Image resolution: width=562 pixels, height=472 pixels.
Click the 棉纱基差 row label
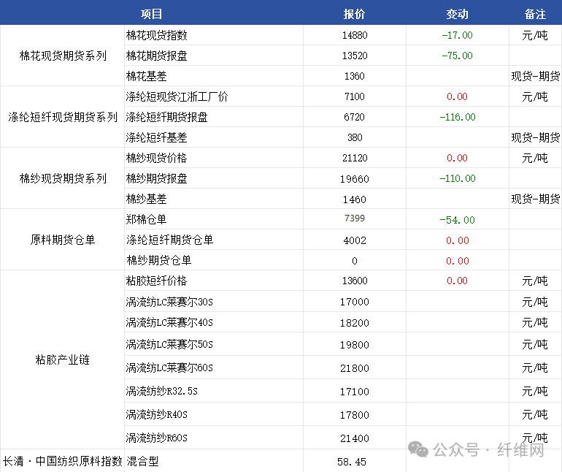click(146, 199)
